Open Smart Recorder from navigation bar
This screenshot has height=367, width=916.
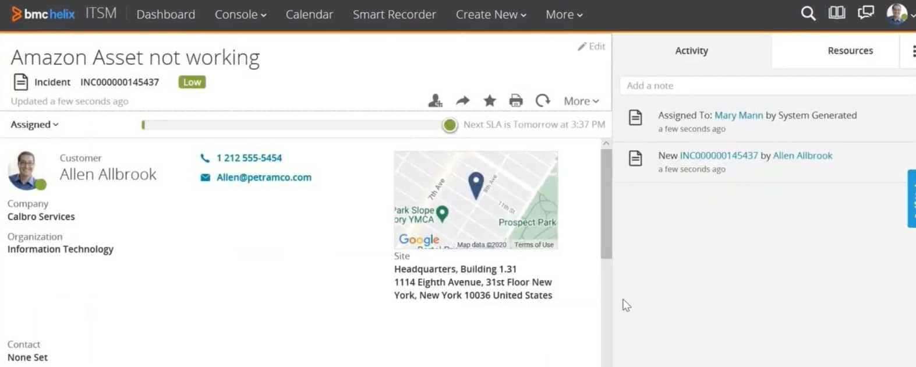[x=394, y=15]
